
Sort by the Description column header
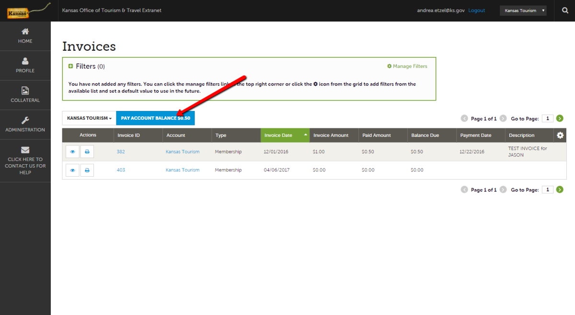[529, 135]
